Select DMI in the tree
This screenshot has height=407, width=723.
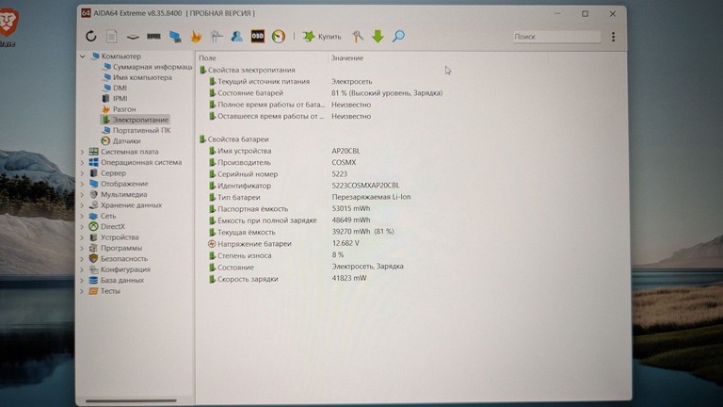click(x=115, y=88)
